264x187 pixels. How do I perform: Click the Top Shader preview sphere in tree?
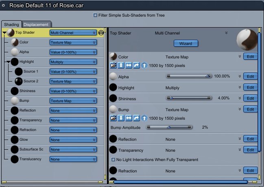pos(11,32)
